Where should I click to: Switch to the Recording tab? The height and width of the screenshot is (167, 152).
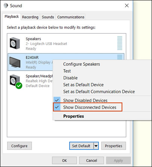[30, 17]
